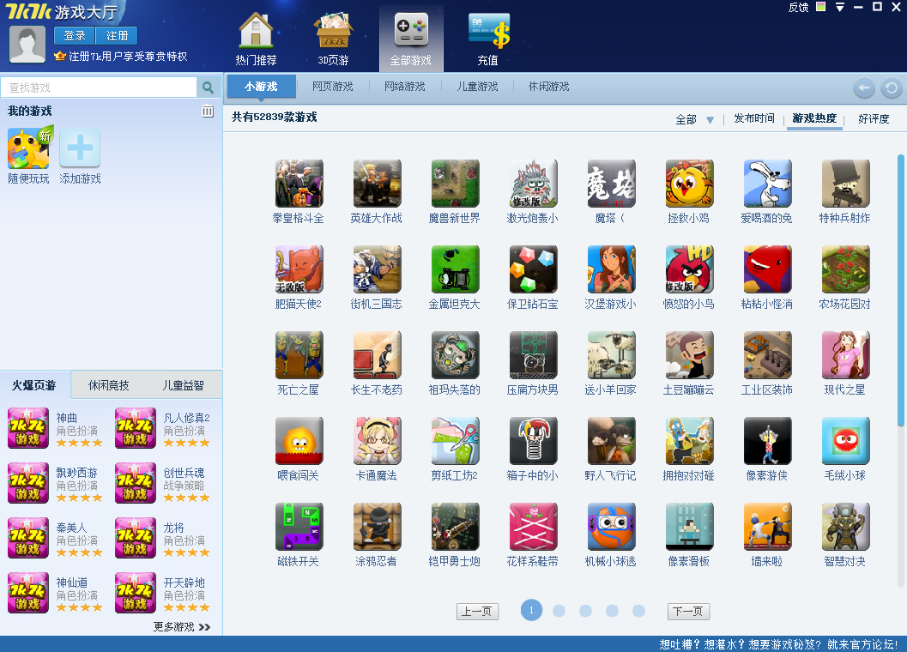Open the 充值 recharge card icon
Viewport: 907px width, 652px height.
[489, 31]
